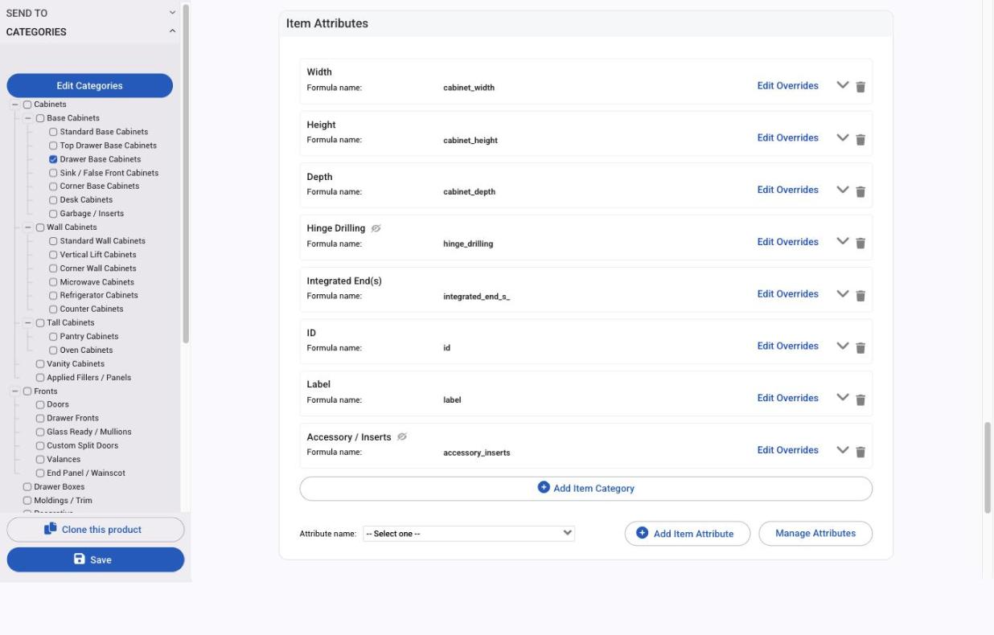This screenshot has width=994, height=635.
Task: Collapse the Tall Cabinets tree node
Action: [x=27, y=323]
